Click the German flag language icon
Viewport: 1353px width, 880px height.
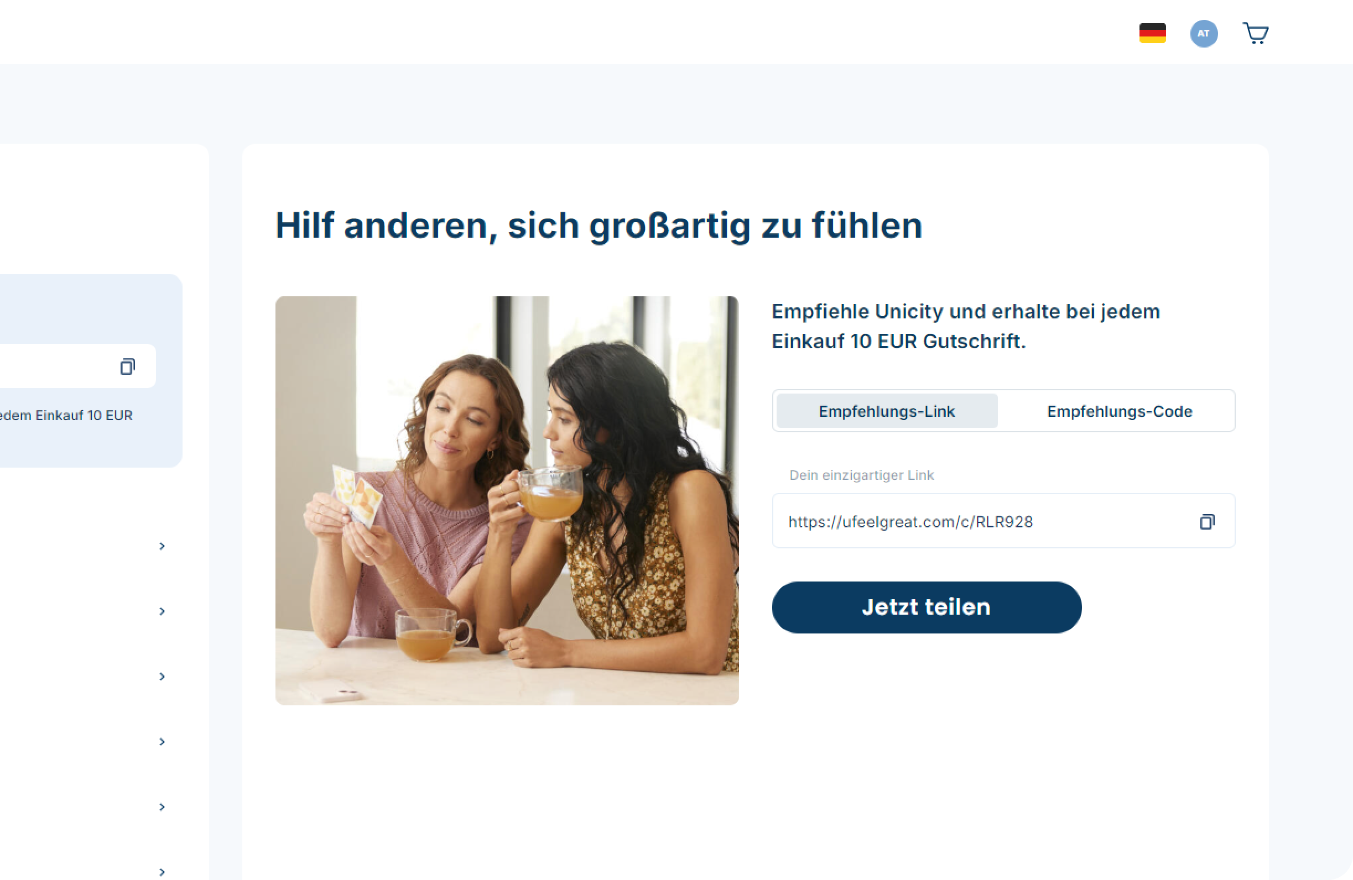[x=1152, y=33]
